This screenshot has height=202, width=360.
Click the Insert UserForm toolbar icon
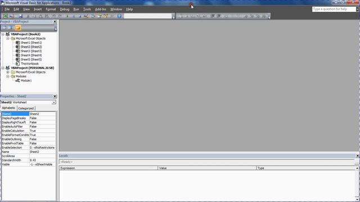pos(11,16)
